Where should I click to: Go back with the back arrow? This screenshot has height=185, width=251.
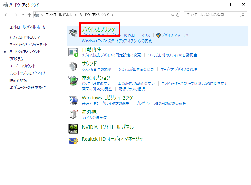pyautogui.click(x=6, y=15)
